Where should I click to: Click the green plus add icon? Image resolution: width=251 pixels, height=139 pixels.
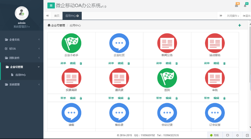click(240, 25)
